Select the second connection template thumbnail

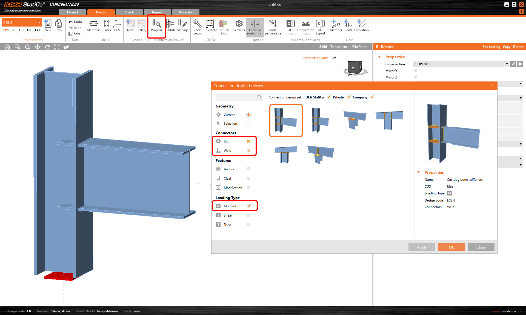pyautogui.click(x=320, y=120)
